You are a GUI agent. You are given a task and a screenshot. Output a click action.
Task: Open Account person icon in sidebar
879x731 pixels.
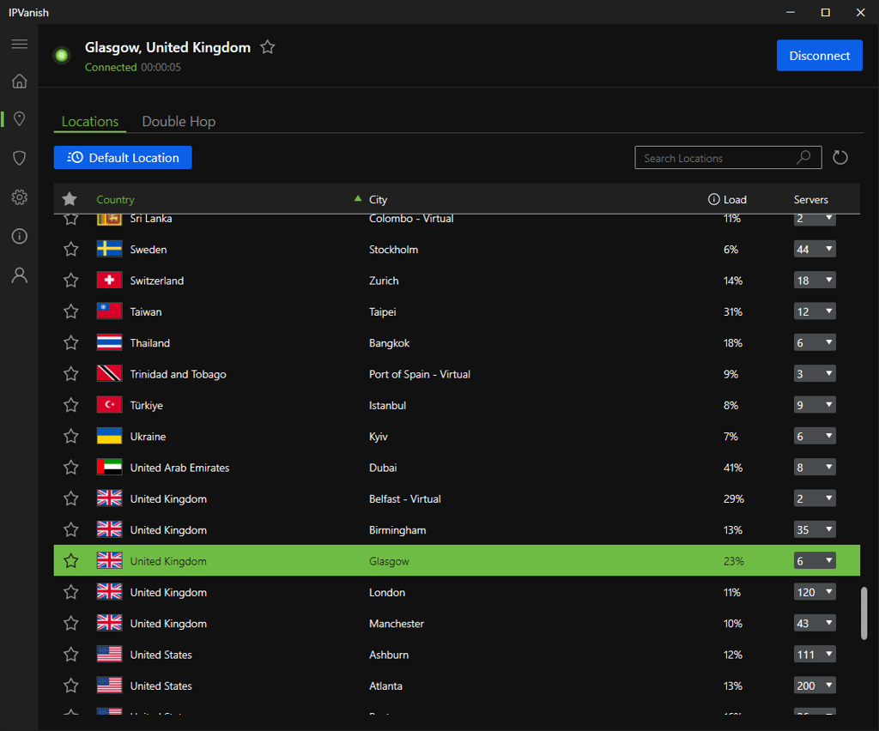coord(20,275)
